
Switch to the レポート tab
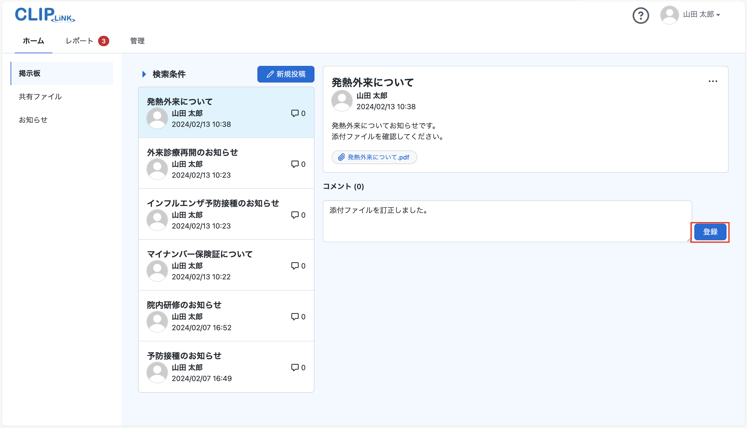tap(79, 41)
